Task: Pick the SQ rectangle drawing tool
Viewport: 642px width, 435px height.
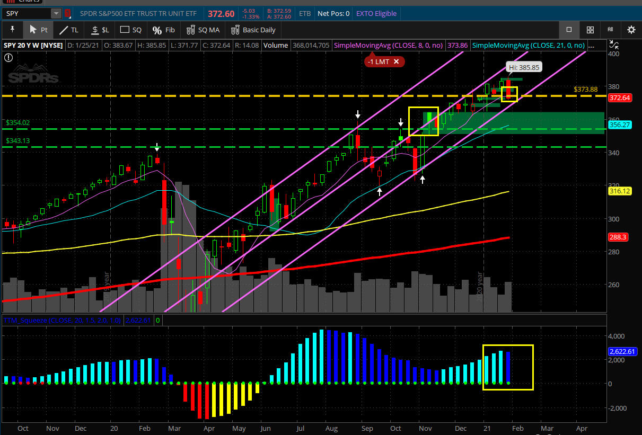Action: click(131, 30)
